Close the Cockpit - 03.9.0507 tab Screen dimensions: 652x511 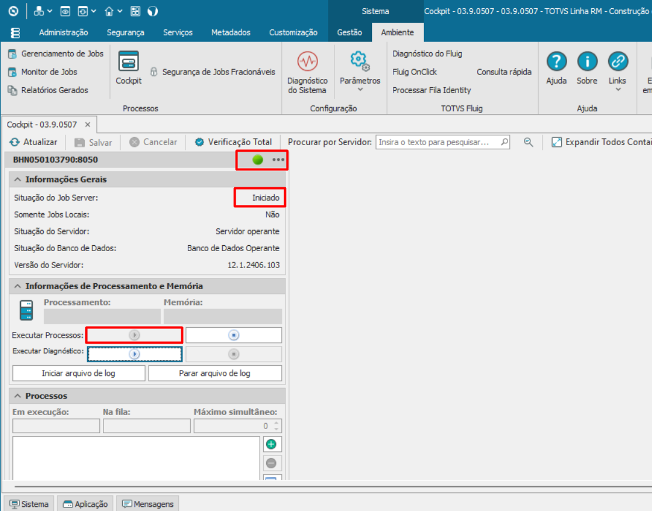[88, 125]
